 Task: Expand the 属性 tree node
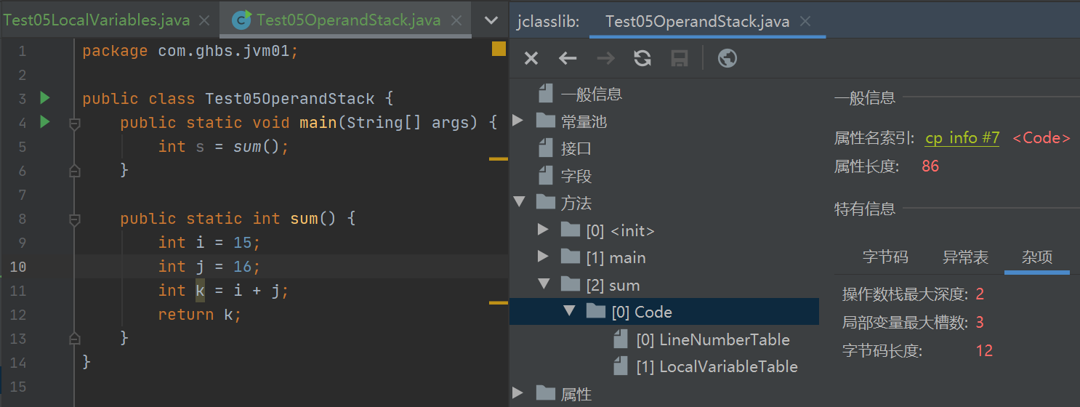518,393
